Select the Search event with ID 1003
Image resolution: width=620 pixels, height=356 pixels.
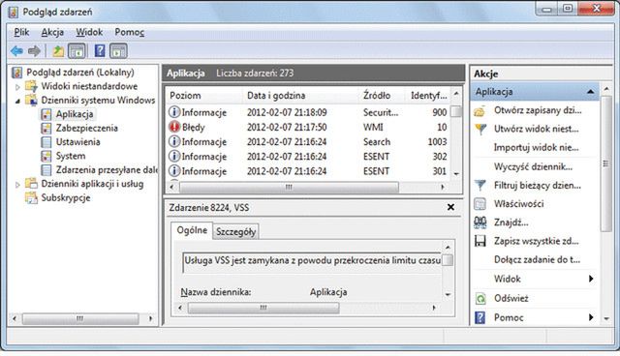(309, 141)
